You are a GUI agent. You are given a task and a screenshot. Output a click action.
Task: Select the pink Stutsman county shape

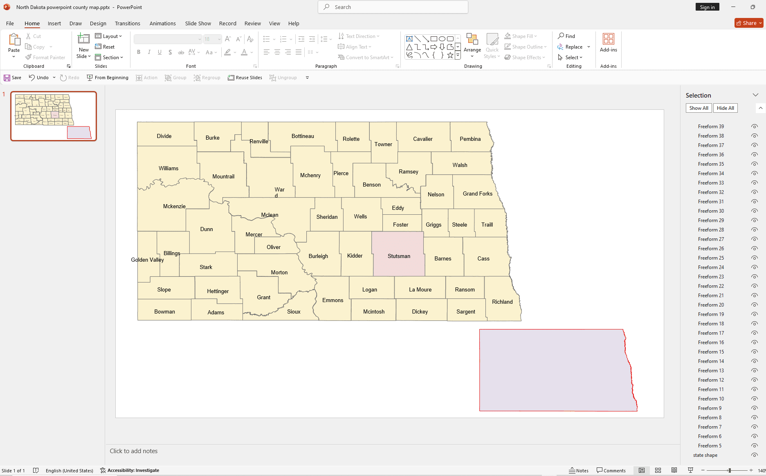(x=398, y=254)
